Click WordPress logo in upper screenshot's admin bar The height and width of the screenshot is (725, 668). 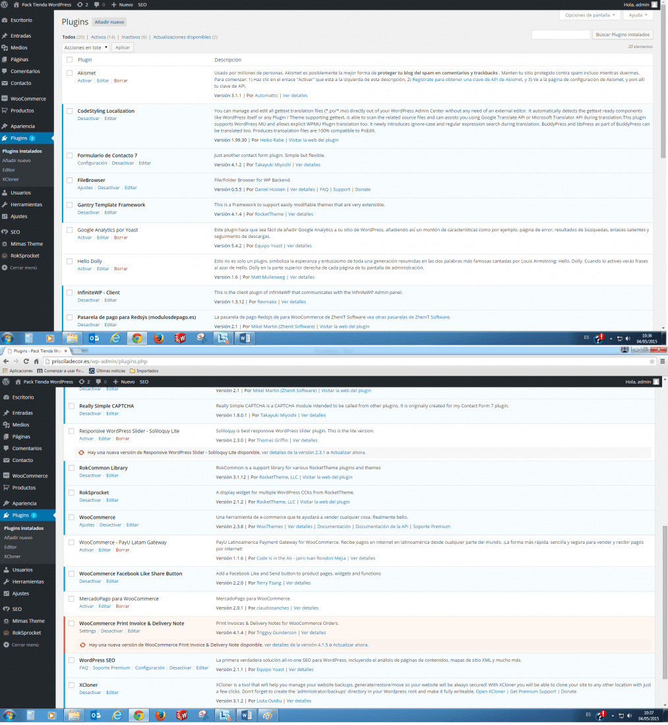(5, 5)
